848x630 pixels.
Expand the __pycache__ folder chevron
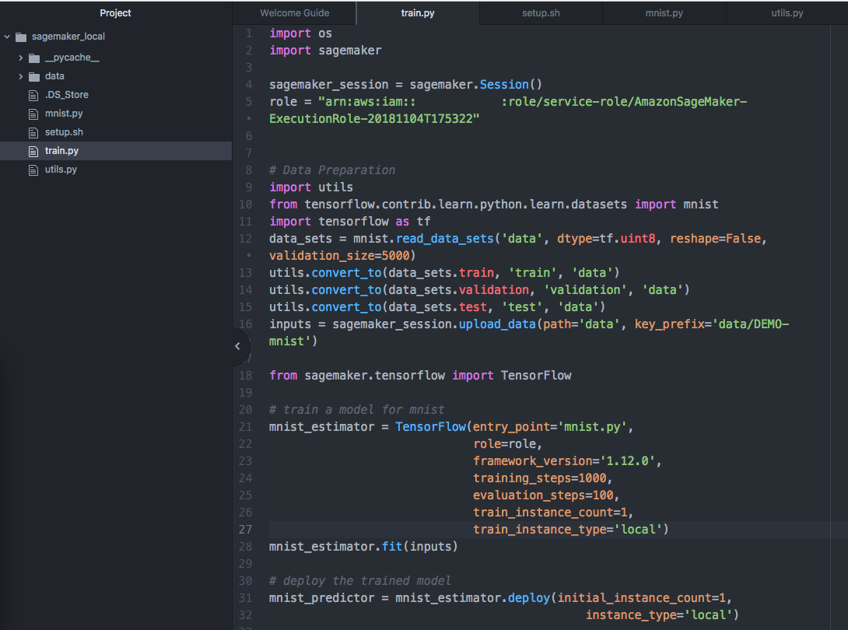[20, 58]
